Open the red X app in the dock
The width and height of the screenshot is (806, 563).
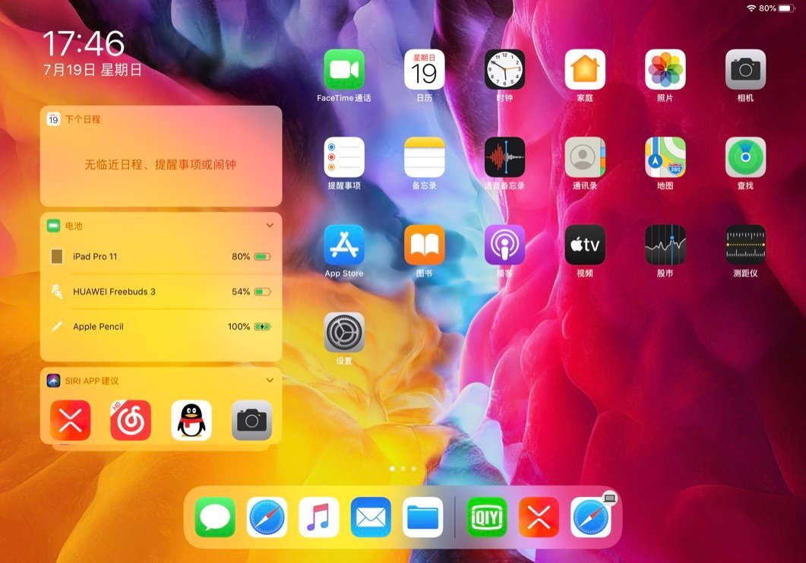tap(538, 517)
